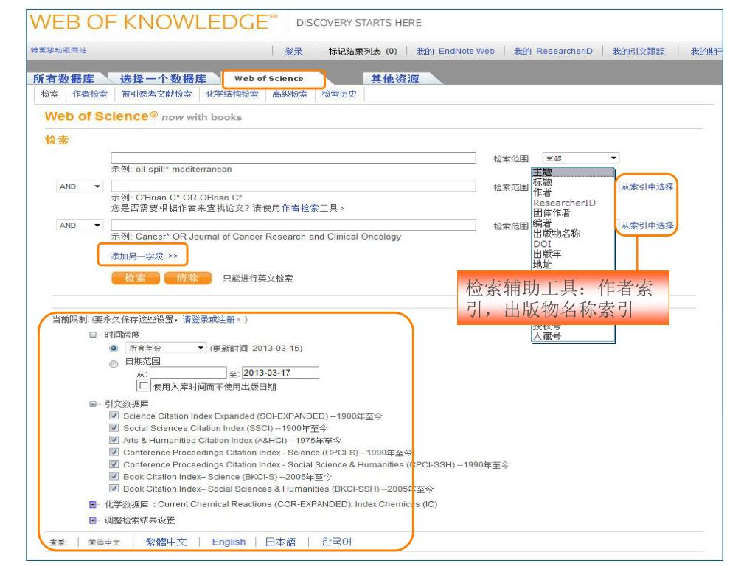Choose 作者 in the field list
755x566 pixels.
pyautogui.click(x=542, y=192)
